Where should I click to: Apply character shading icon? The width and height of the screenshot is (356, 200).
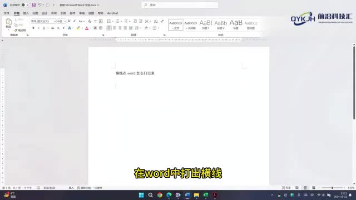pyautogui.click(x=95, y=28)
